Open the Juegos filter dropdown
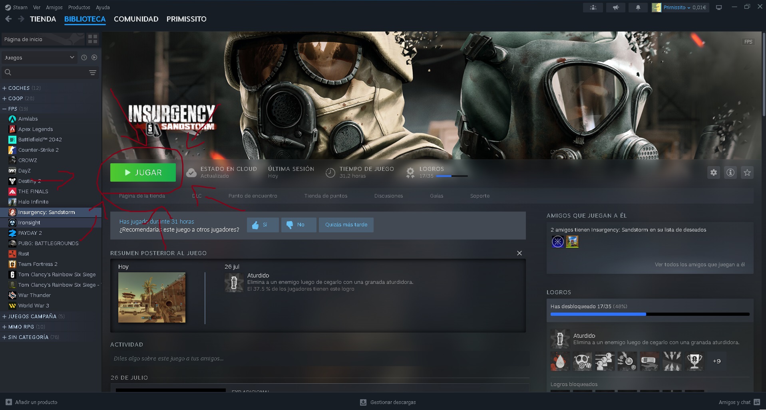 (40, 57)
